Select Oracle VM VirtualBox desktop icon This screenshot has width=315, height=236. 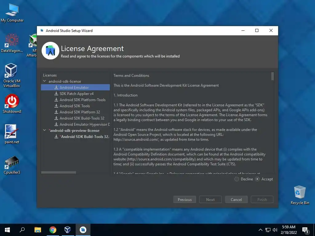(12, 75)
